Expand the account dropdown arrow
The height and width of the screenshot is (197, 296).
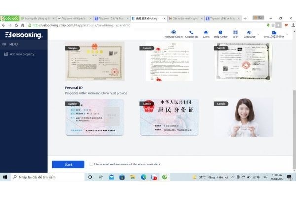tap(287, 34)
